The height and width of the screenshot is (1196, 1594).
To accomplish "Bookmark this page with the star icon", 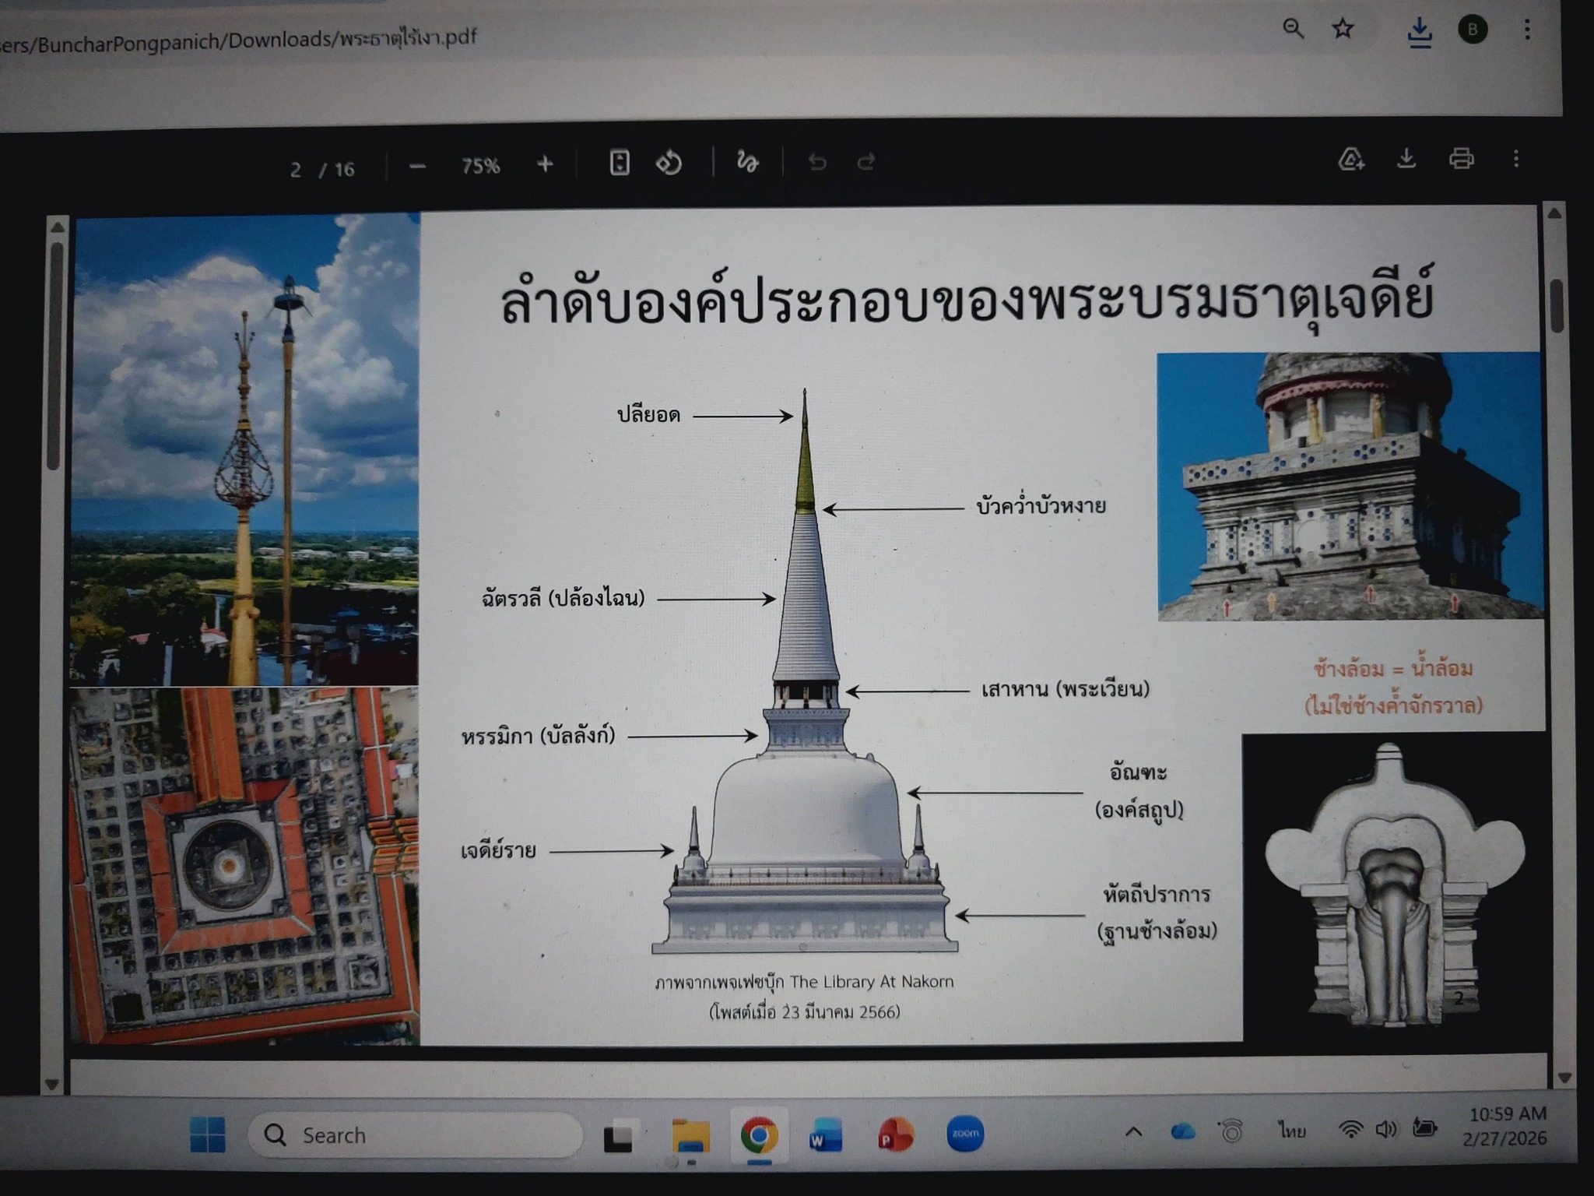I will [x=1343, y=30].
